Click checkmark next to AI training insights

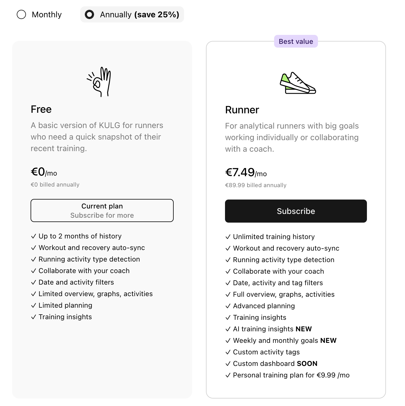[228, 329]
